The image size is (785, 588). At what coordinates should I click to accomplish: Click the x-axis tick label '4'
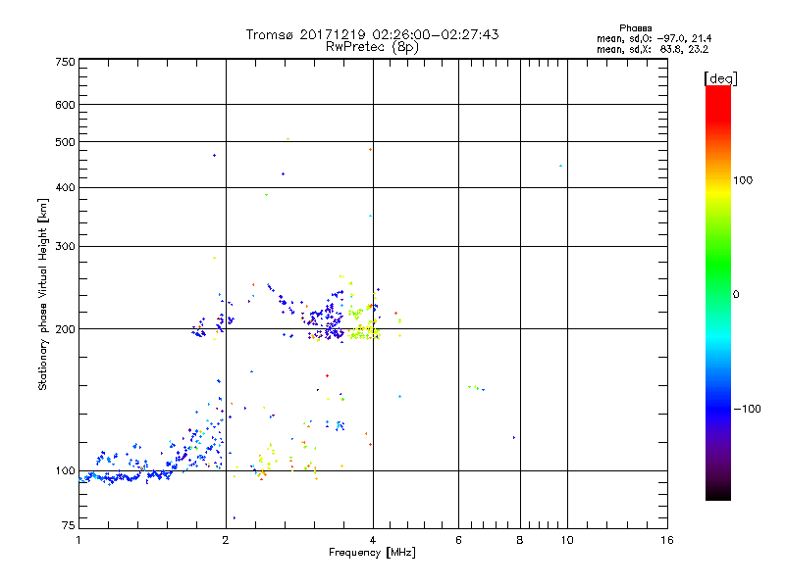373,540
